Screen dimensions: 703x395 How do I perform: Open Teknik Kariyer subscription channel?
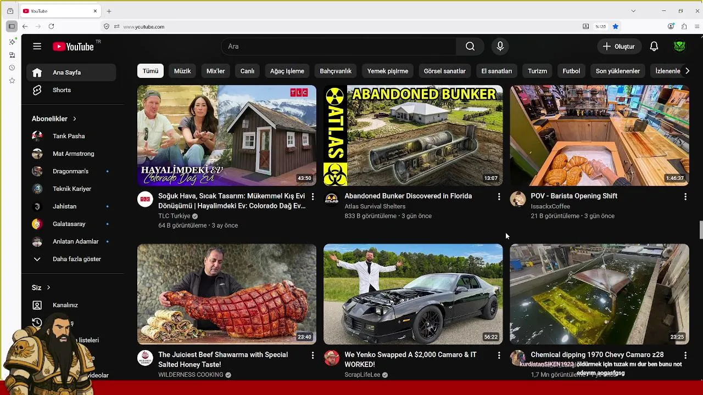[71, 189]
